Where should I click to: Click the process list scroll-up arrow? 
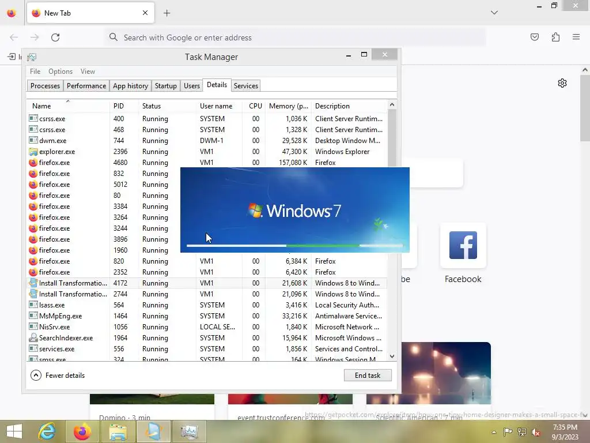392,105
